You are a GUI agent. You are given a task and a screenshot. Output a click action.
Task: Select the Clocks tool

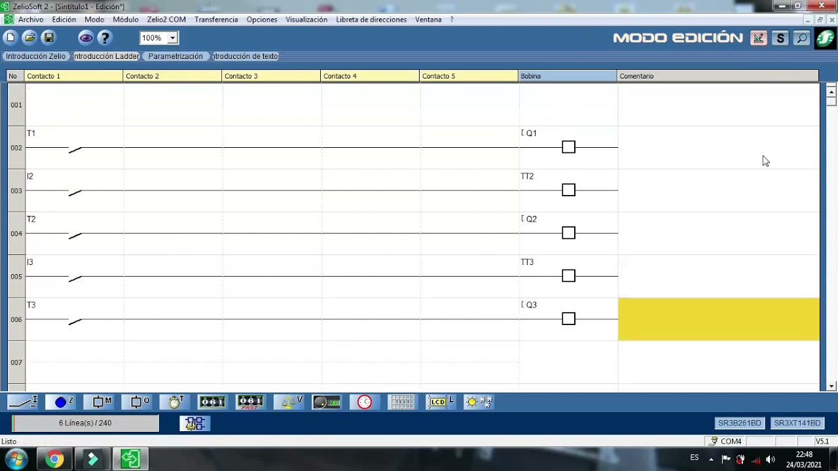[364, 402]
